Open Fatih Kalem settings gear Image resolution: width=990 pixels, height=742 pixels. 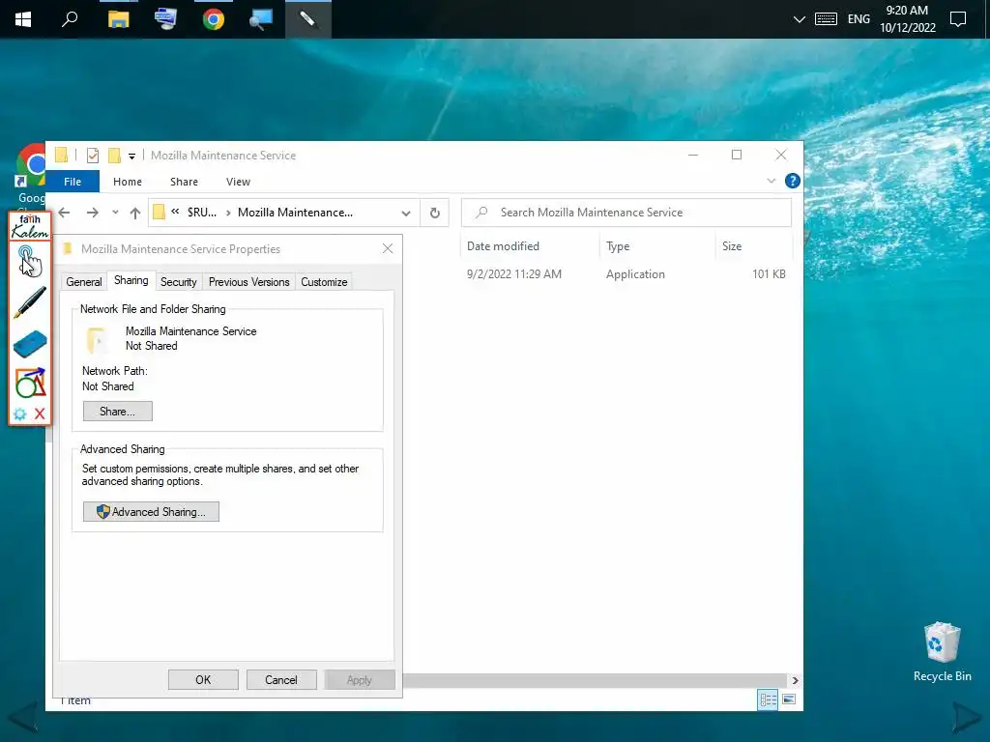19,414
